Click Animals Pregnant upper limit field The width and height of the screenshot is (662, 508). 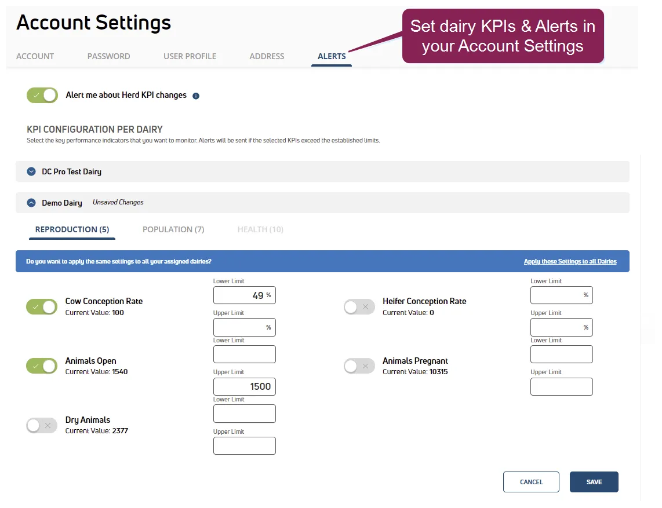(562, 386)
